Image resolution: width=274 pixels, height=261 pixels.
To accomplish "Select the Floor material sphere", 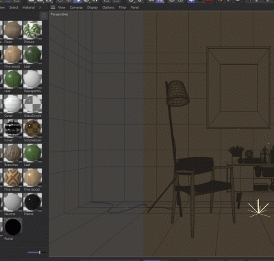I will point(13,30).
